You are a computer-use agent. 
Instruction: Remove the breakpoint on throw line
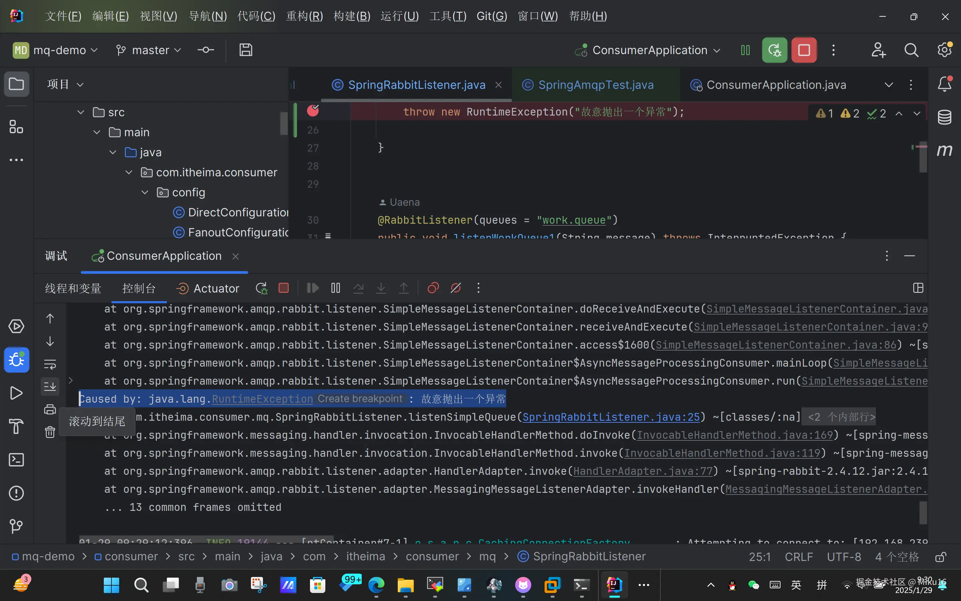point(313,111)
